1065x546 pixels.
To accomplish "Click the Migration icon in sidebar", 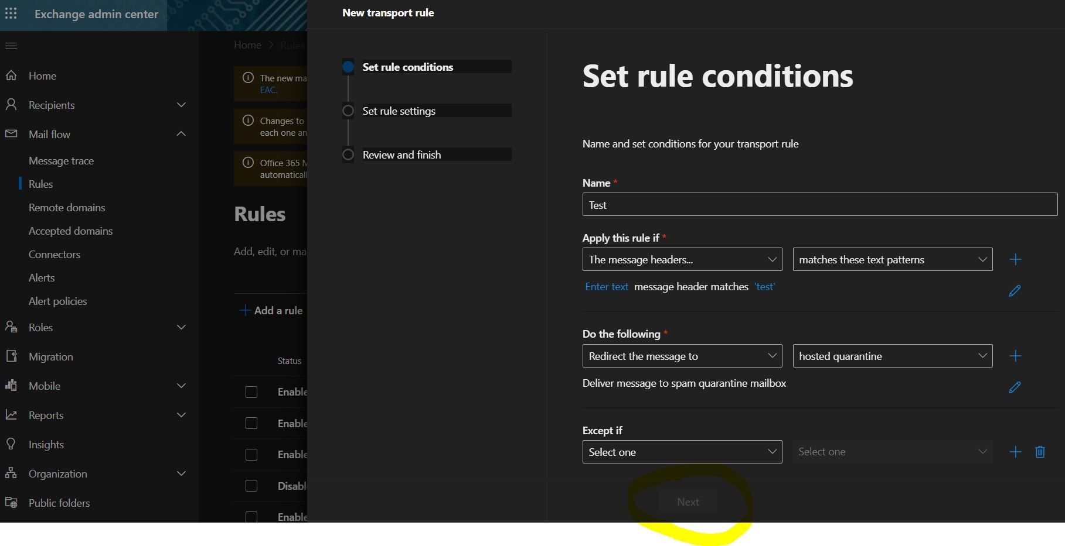I will click(11, 356).
